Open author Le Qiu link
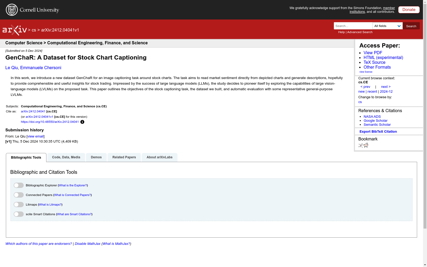The width and height of the screenshot is (427, 267). 11,68
